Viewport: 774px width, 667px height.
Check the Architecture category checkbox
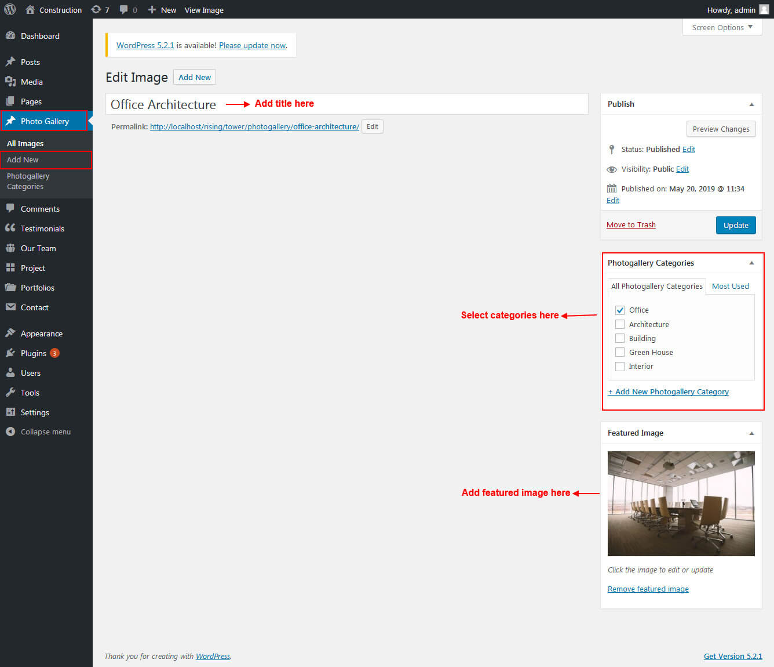[x=620, y=324]
